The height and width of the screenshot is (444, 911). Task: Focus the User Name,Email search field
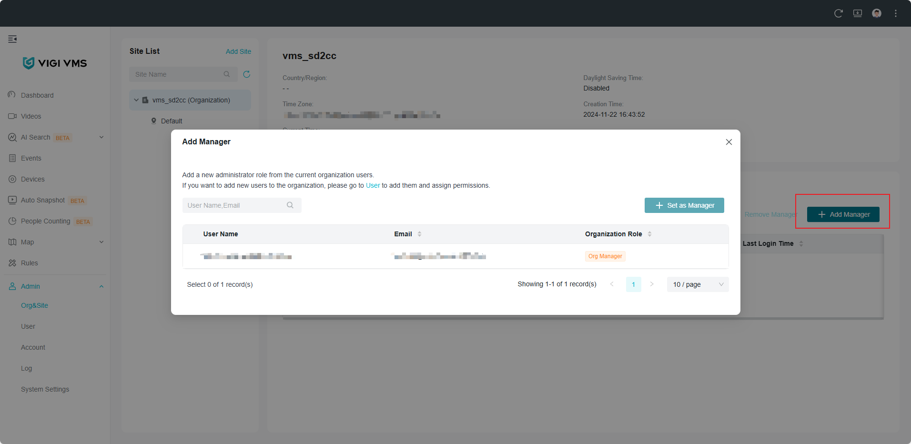click(x=242, y=205)
